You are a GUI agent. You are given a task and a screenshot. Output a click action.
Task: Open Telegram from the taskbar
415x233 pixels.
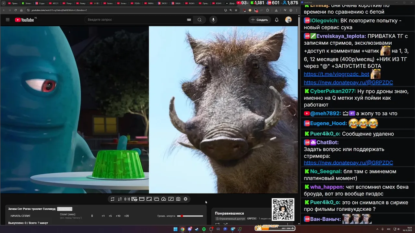(x=232, y=229)
